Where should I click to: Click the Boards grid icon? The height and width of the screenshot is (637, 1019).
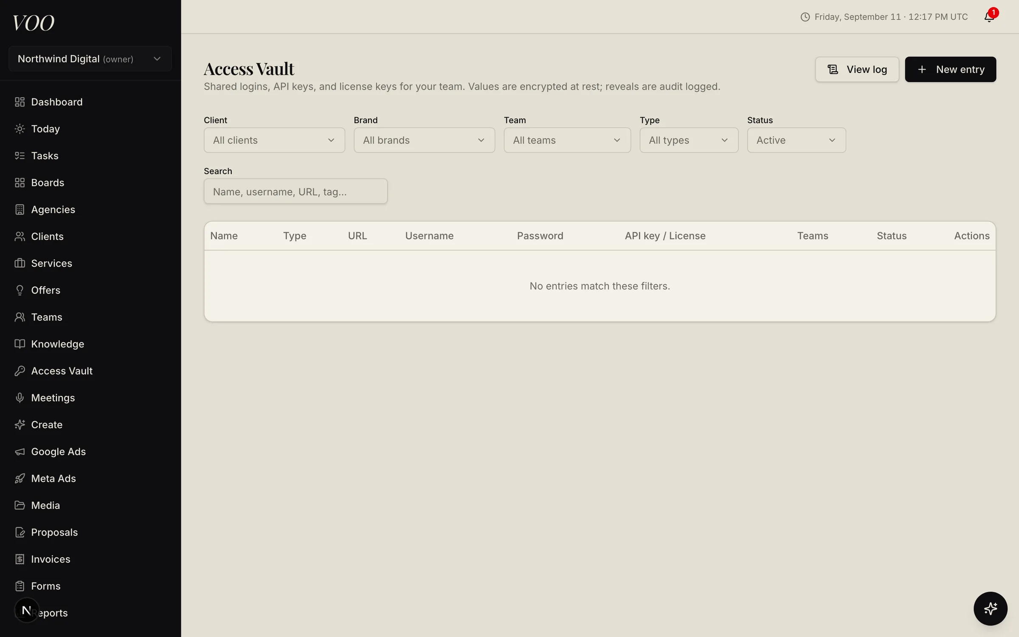[20, 183]
